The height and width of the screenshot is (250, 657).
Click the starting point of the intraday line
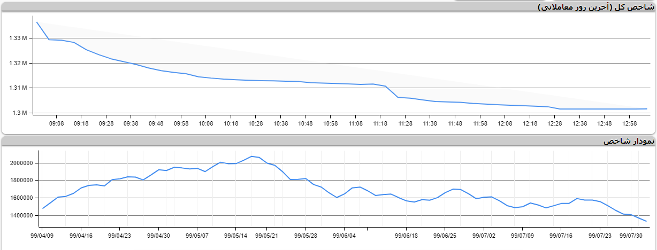pos(36,22)
